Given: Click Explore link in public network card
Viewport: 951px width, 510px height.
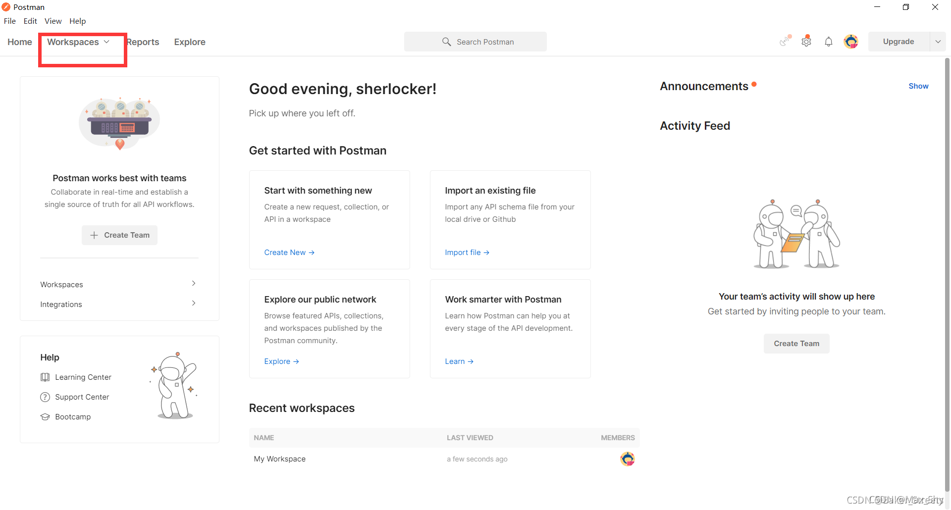Looking at the screenshot, I should click(x=281, y=361).
